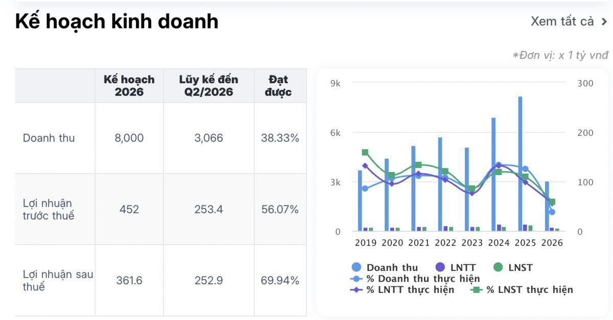Image resolution: width=613 pixels, height=320 pixels.
Task: Click the 'Lợi nhuận sau thuế' row label
Action: coord(58,280)
